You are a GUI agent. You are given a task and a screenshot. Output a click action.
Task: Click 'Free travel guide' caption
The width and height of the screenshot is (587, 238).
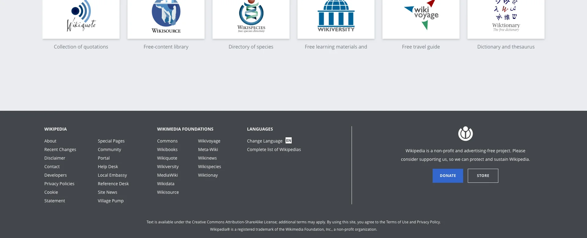click(x=421, y=47)
